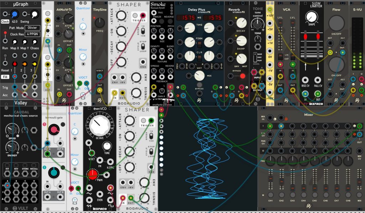This screenshot has width=365, height=213.
Task: Click the bottom Shaper manual TRIGGER button
Action: (143, 121)
